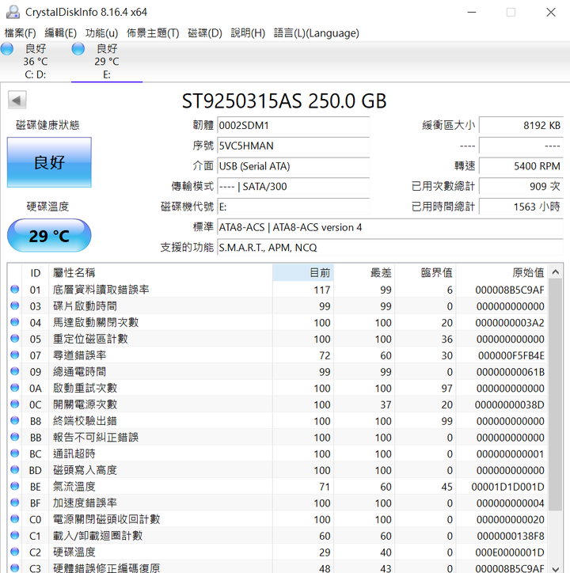Click the serial number field 5VC5HMAN
Image resolution: width=570 pixels, height=573 pixels.
[x=293, y=146]
